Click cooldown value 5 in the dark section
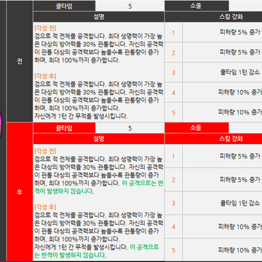The width and height of the screenshot is (262, 262). coord(130,6)
